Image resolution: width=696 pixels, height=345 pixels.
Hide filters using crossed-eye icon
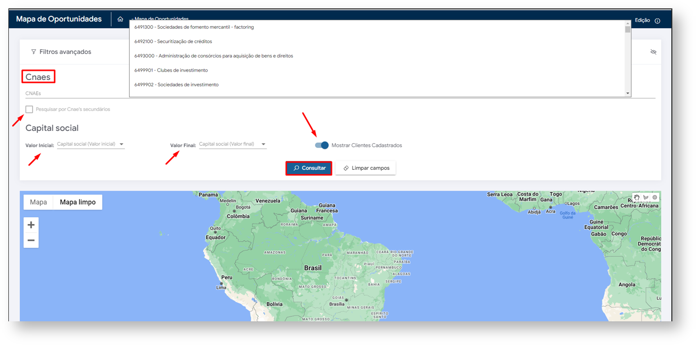(x=653, y=52)
